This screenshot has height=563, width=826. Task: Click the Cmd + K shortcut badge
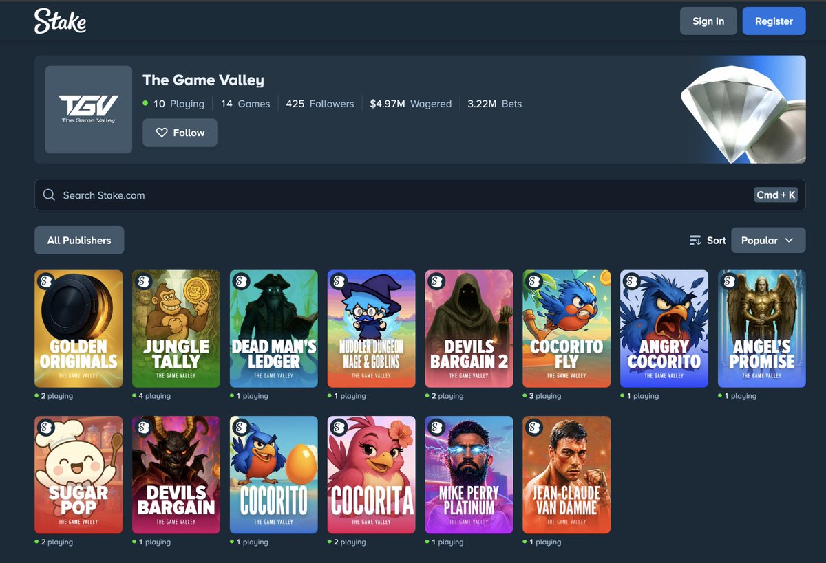[776, 195]
